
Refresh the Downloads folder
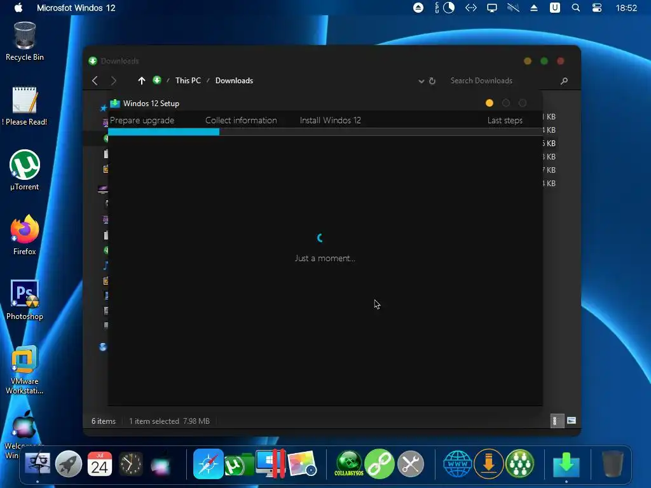point(432,81)
